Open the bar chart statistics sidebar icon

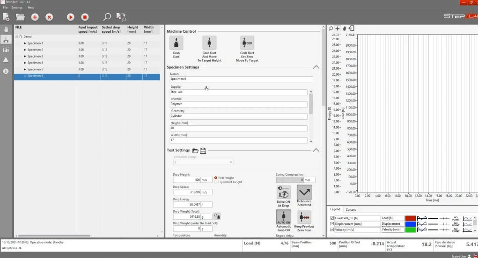click(6, 50)
